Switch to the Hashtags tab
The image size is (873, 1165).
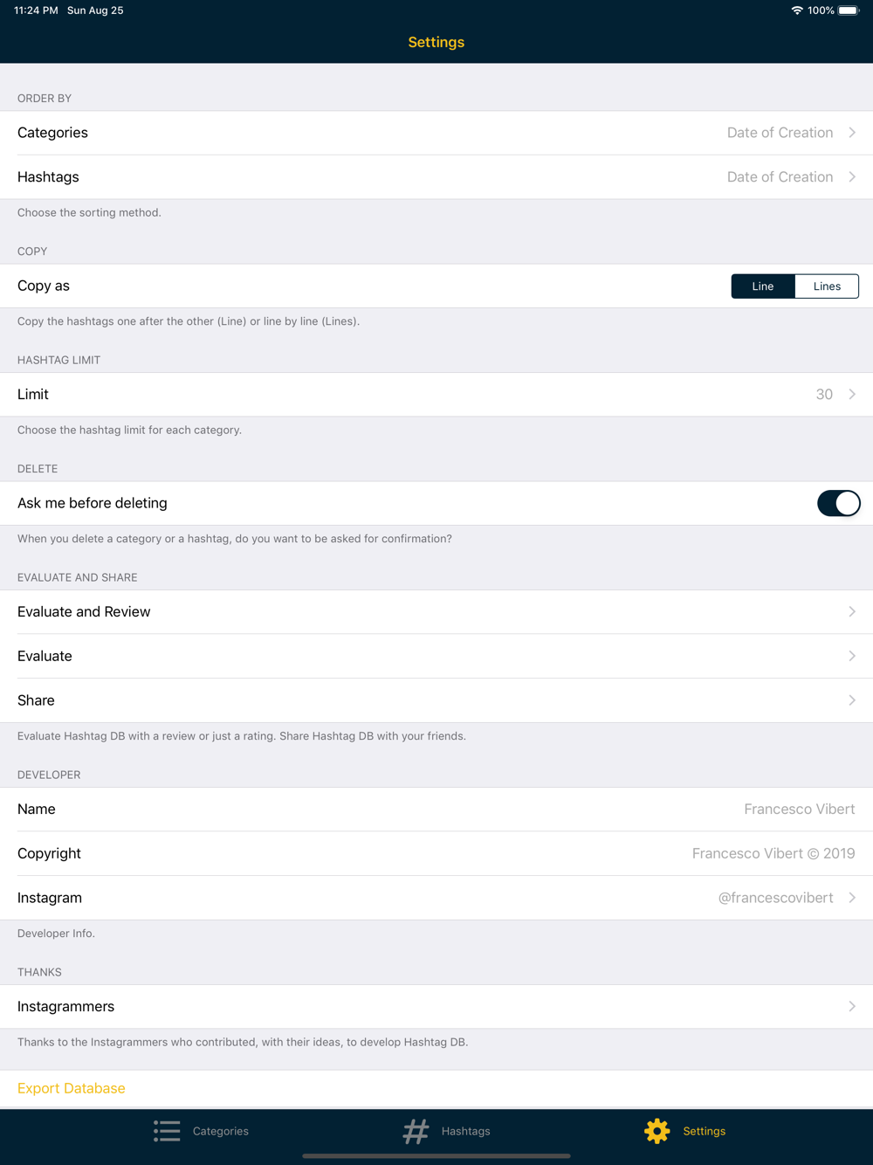click(447, 1131)
